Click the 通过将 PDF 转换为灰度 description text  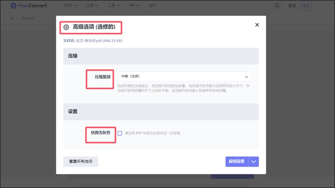152,133
